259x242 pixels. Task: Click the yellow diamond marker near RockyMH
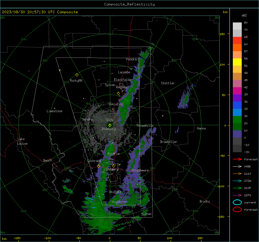[x=77, y=75]
